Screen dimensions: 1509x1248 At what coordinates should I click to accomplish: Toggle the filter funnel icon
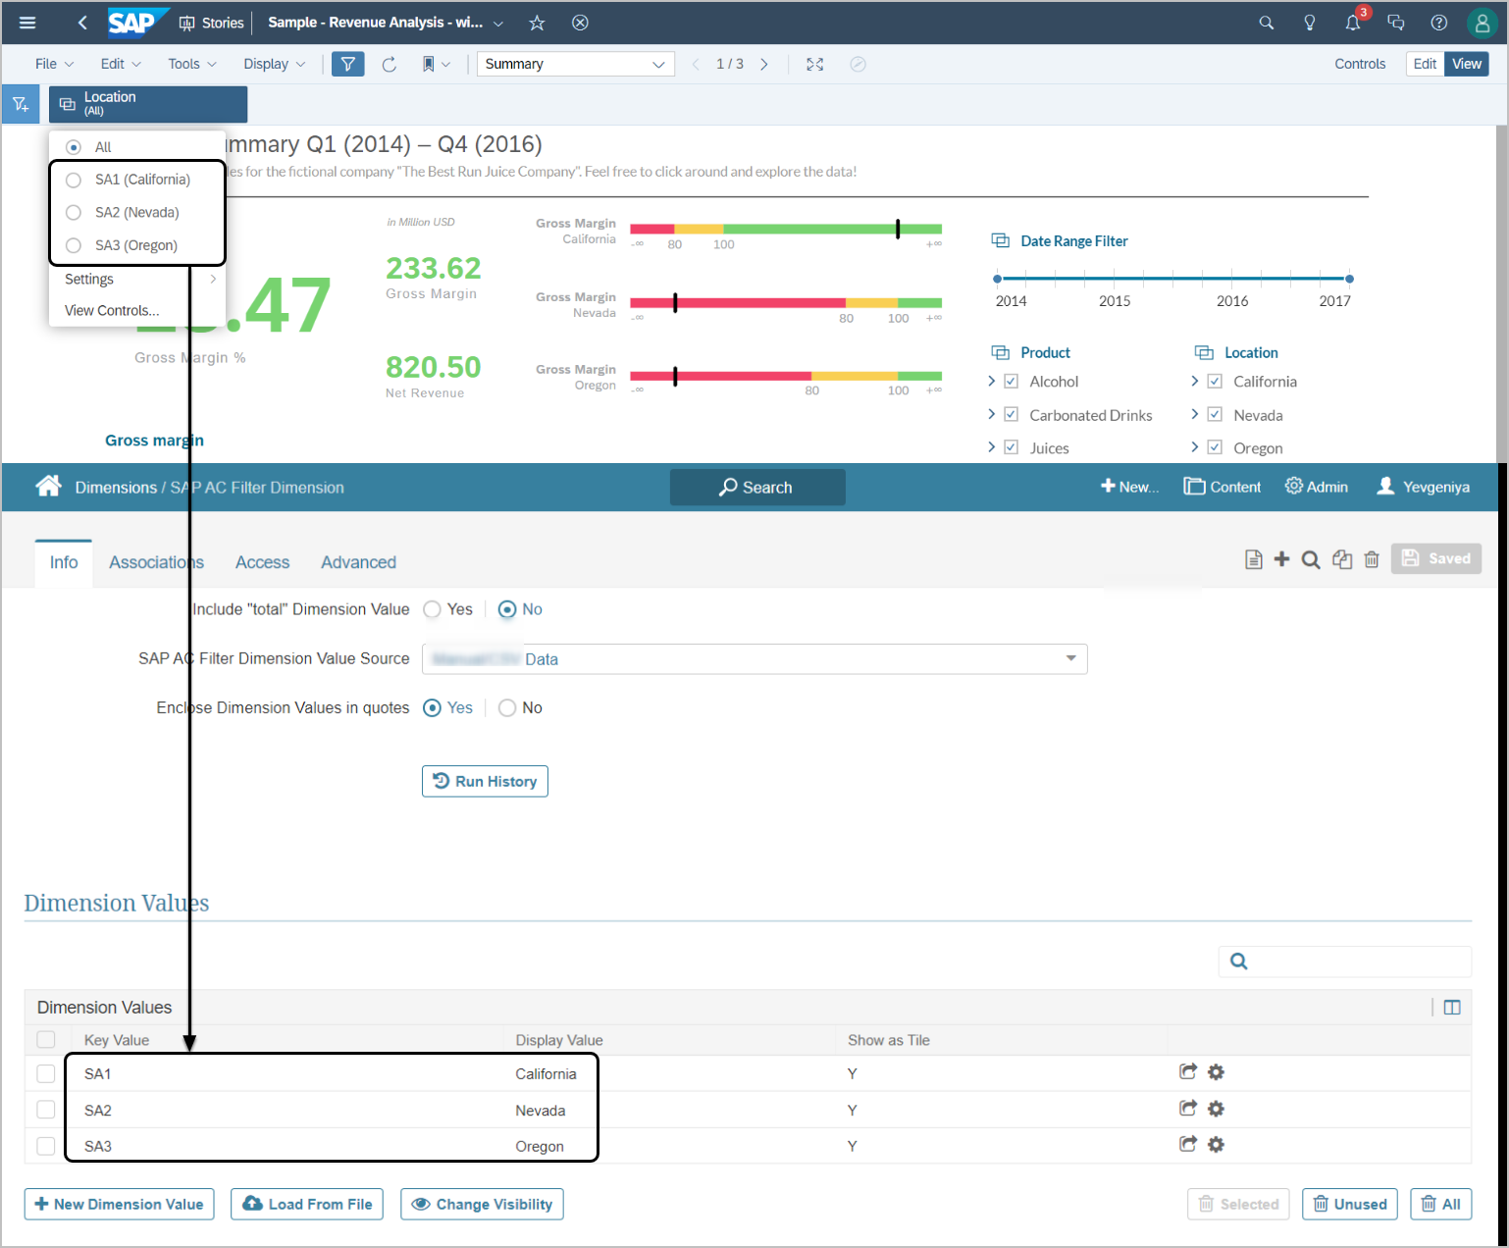click(348, 65)
